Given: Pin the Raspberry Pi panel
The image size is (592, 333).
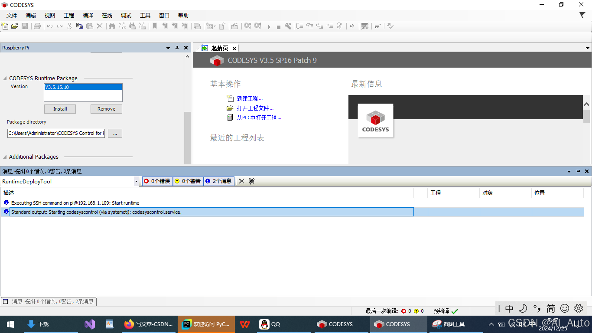Looking at the screenshot, I should point(177,48).
